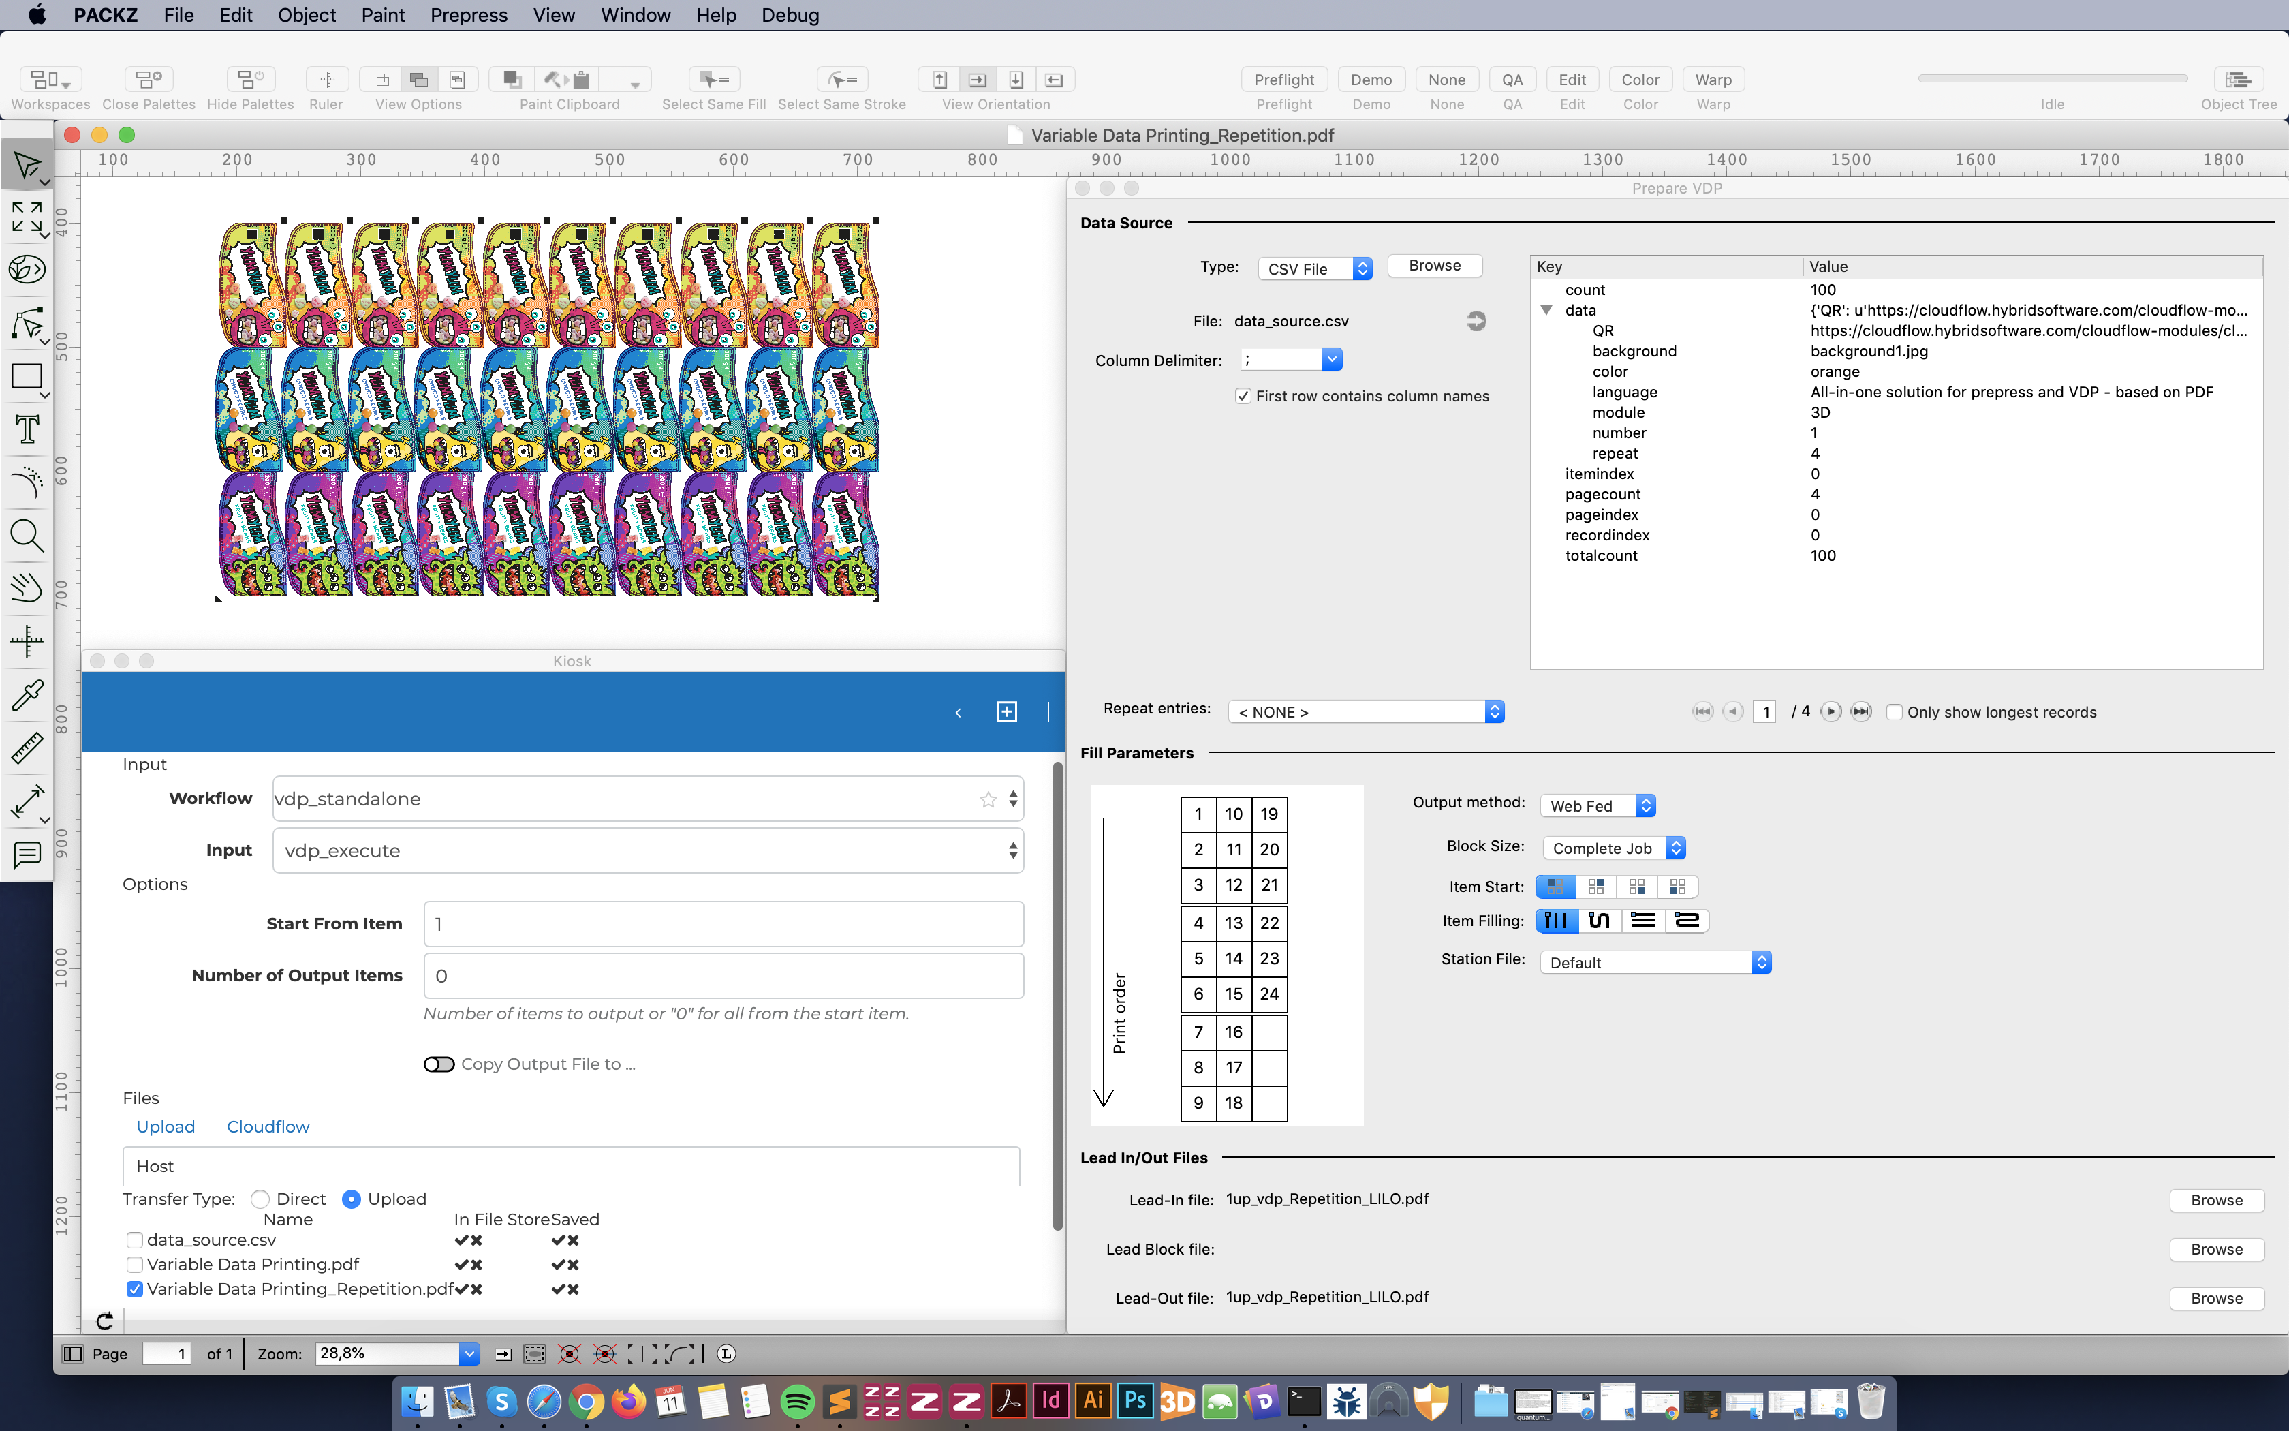Viewport: 2289px width, 1431px height.
Task: Enable Only show longest records checkbox
Action: point(1894,713)
